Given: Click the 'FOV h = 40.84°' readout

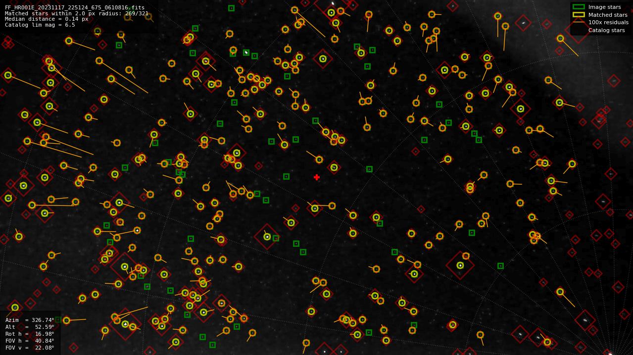Looking at the screenshot, I should (x=30, y=341).
